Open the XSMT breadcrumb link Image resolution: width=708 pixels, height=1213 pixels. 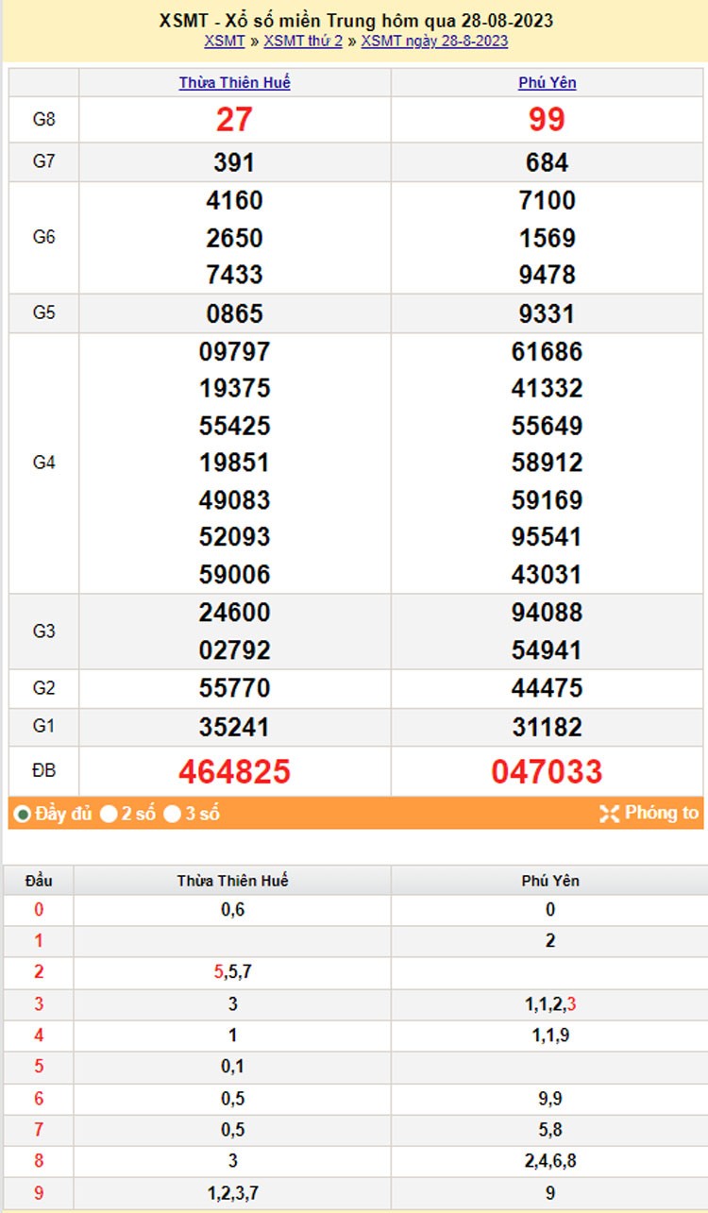tap(224, 41)
